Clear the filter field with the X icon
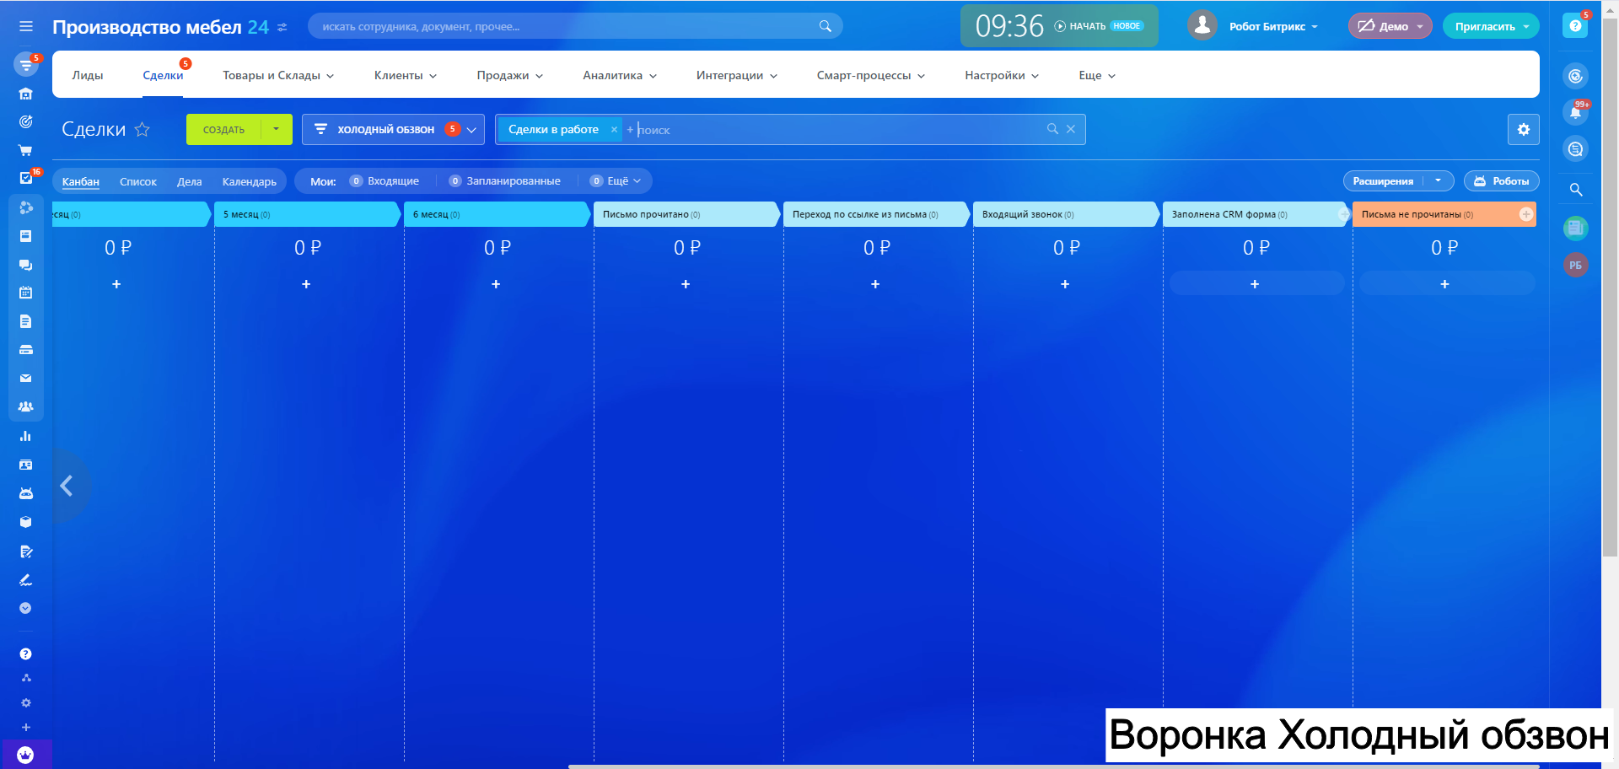The width and height of the screenshot is (1619, 769). (1071, 129)
